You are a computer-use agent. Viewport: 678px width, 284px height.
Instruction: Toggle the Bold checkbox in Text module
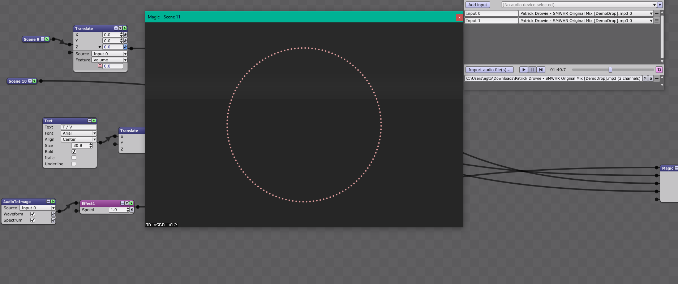(x=74, y=152)
